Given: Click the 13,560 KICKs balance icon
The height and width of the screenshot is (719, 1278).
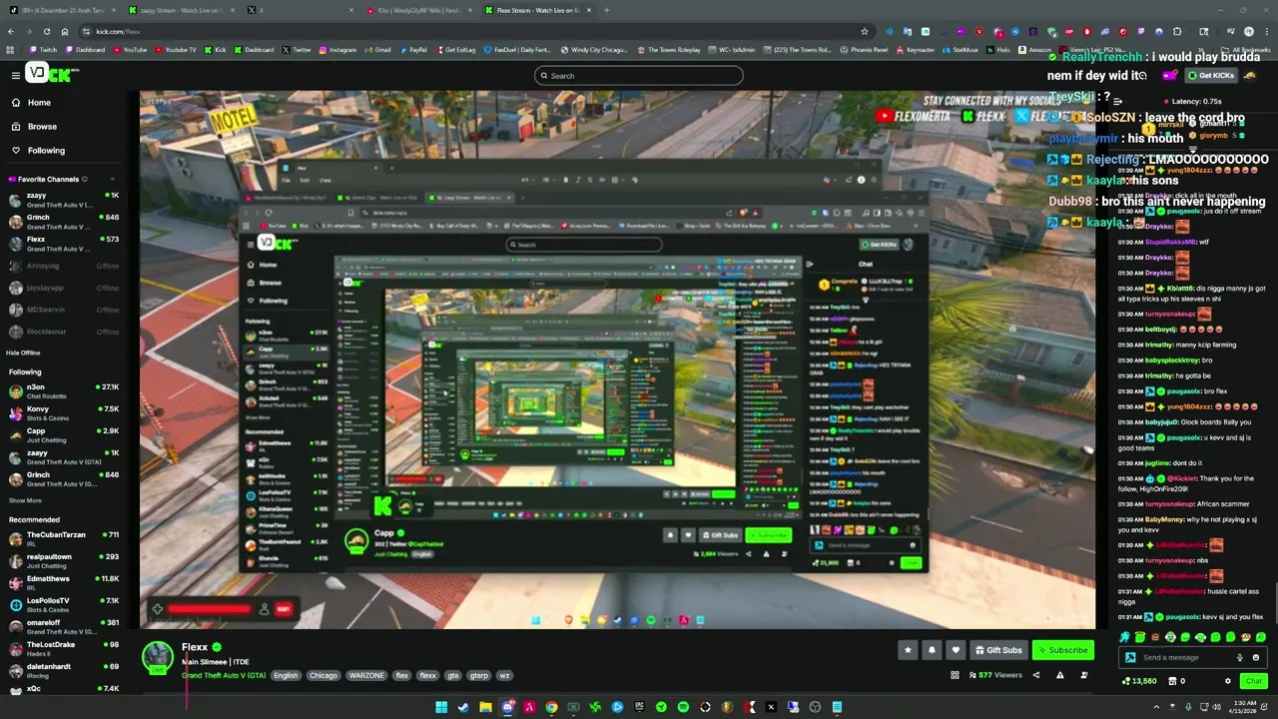Looking at the screenshot, I should [1126, 681].
